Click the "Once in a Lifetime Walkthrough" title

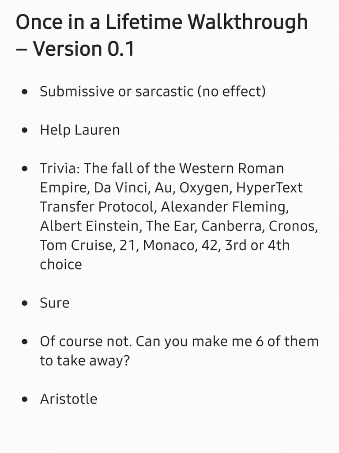[x=162, y=22]
